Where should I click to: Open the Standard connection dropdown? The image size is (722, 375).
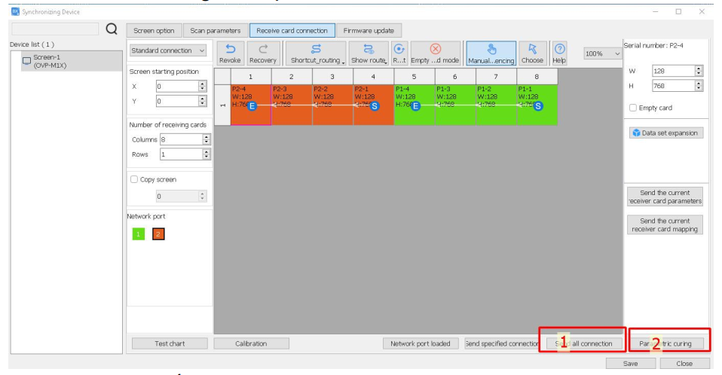tap(168, 50)
